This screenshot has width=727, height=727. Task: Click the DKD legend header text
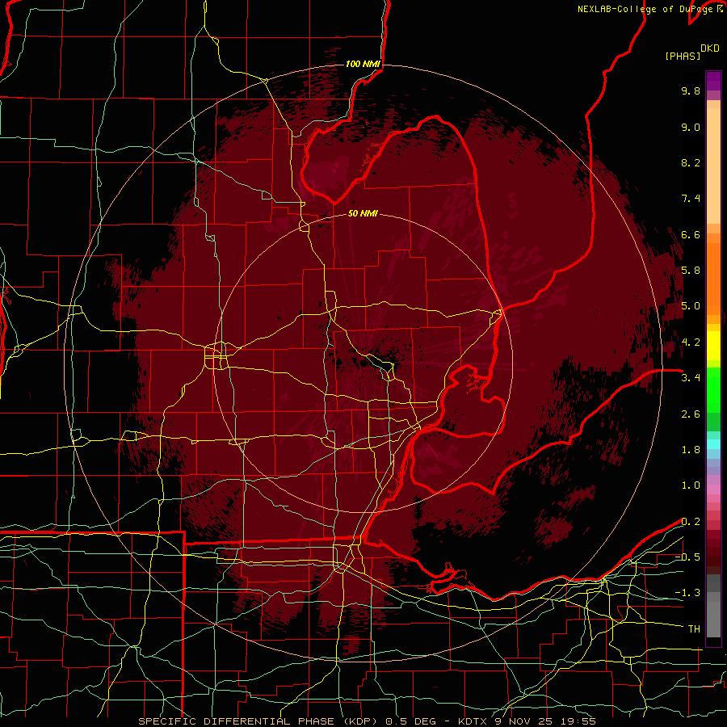(x=710, y=48)
